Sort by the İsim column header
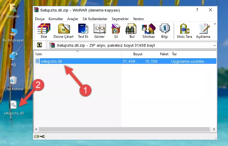Viewport: 228px width, 146px height. click(78, 54)
